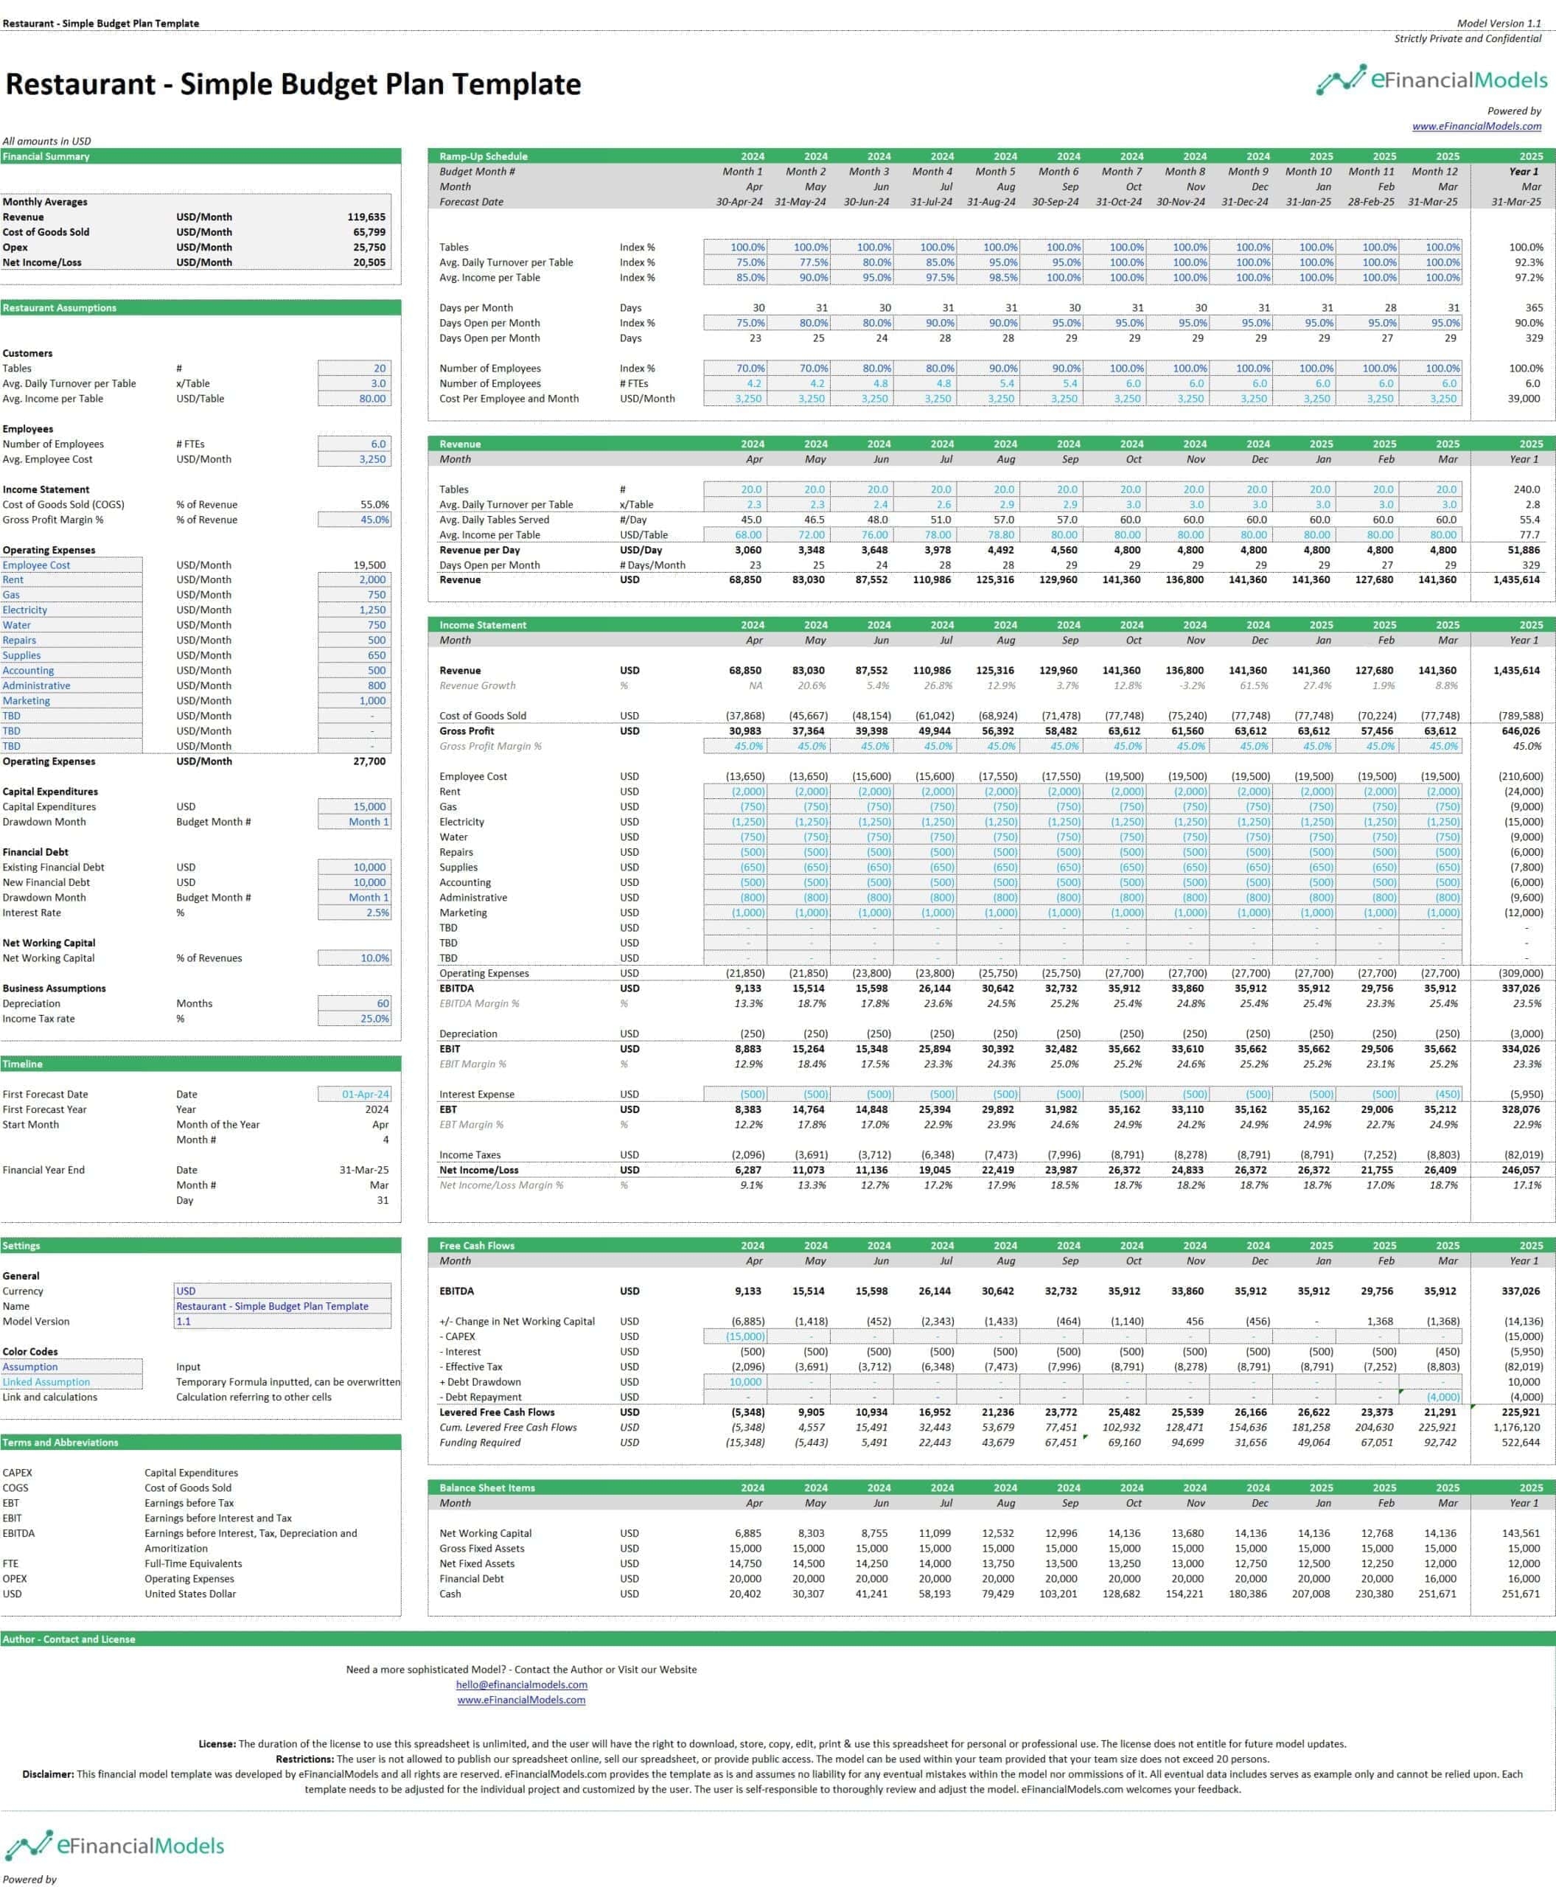Click the Net Income/Loss average 20,505
Screen dimensions: 1556x1887
point(369,262)
